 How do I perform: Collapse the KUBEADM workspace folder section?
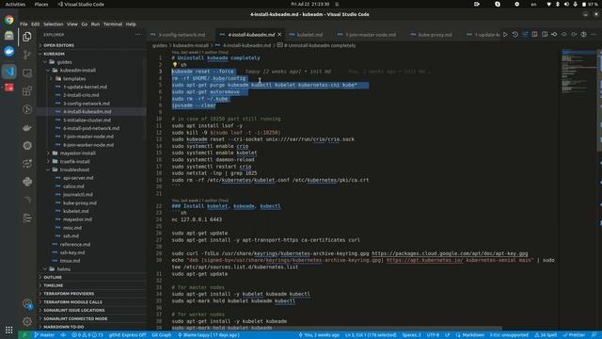(x=91, y=54)
